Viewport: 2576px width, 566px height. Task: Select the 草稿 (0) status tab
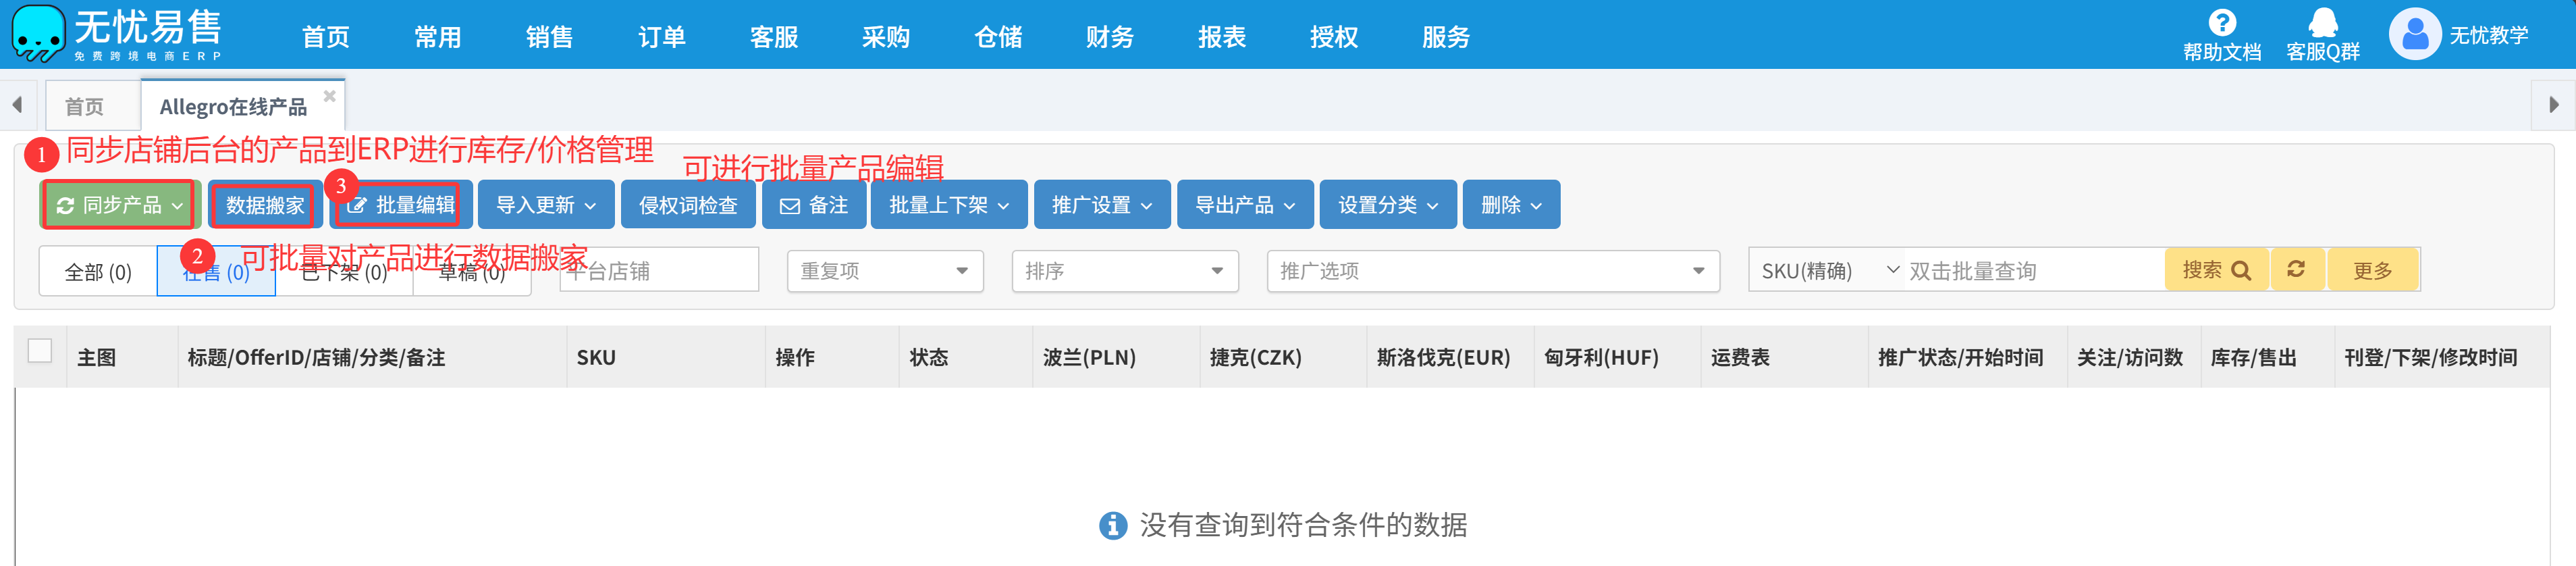pos(471,272)
